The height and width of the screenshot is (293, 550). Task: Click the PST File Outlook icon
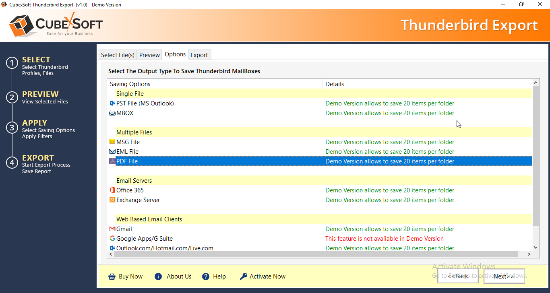click(112, 103)
